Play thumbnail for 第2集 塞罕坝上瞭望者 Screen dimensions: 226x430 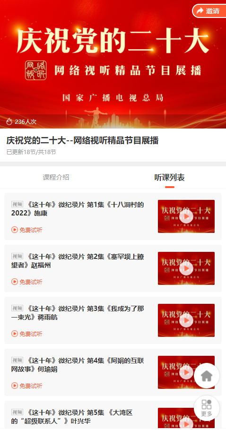pyautogui.click(x=186, y=268)
